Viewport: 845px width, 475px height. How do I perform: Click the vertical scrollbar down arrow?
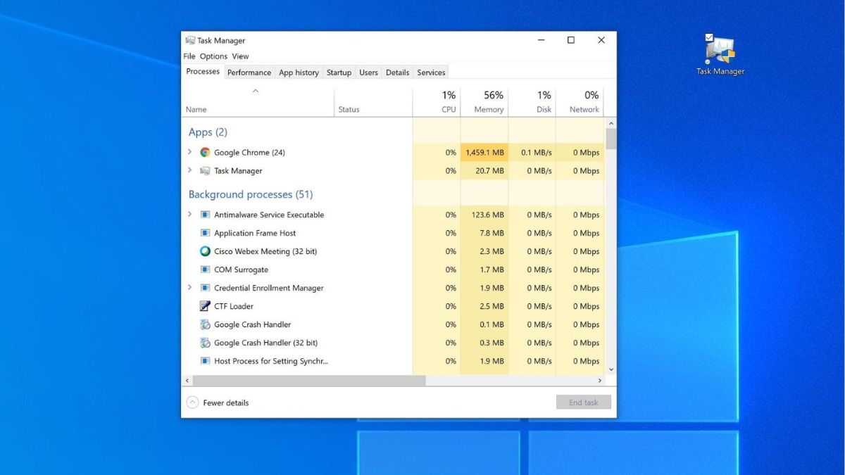point(610,369)
